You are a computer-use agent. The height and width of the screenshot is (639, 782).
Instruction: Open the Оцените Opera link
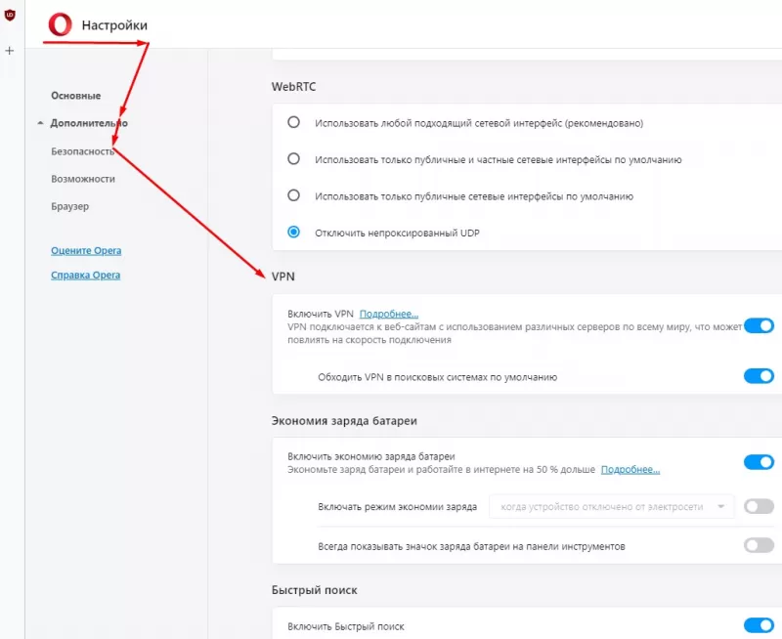coord(86,251)
